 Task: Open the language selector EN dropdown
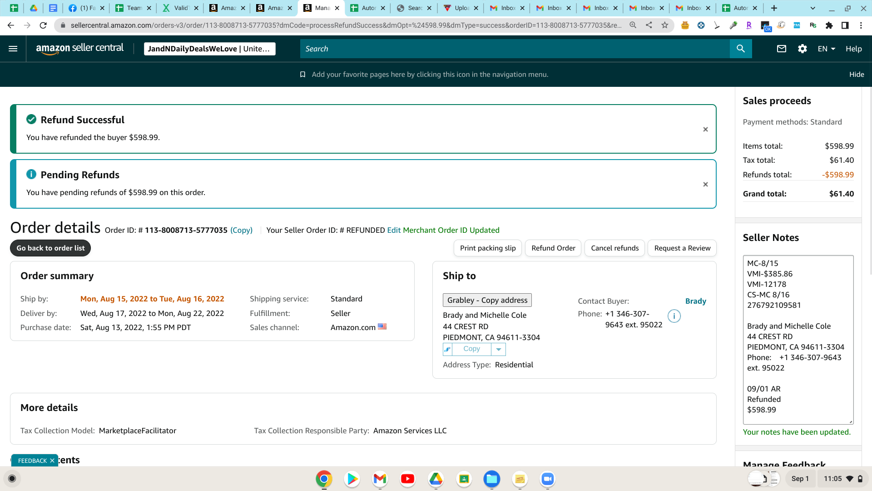827,49
